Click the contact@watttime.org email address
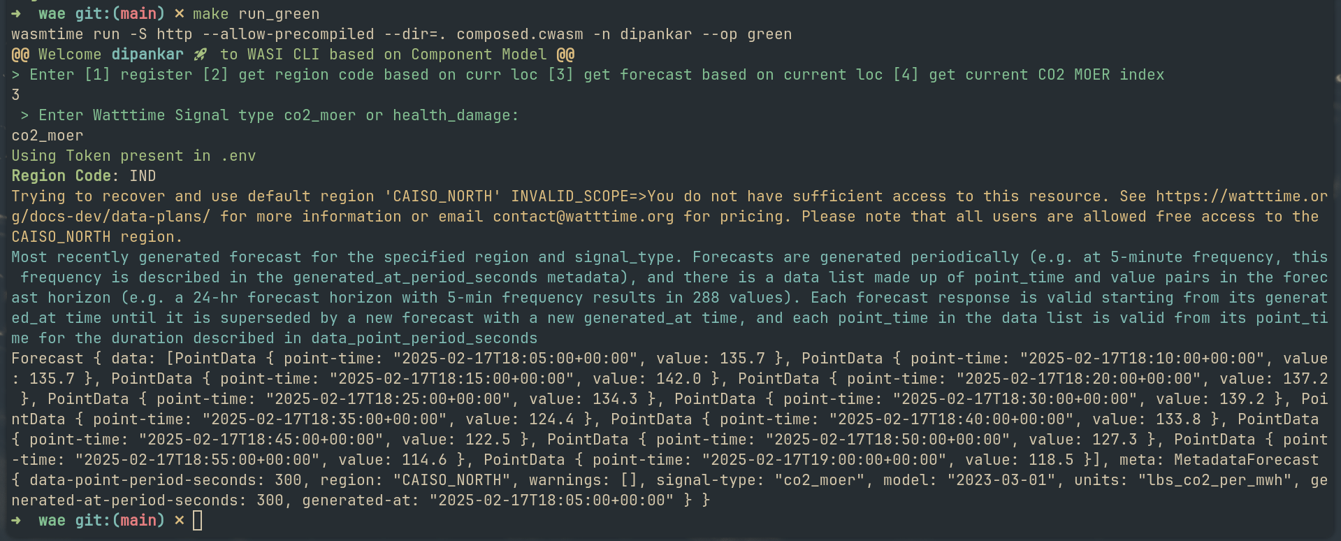The image size is (1341, 541). [x=583, y=217]
